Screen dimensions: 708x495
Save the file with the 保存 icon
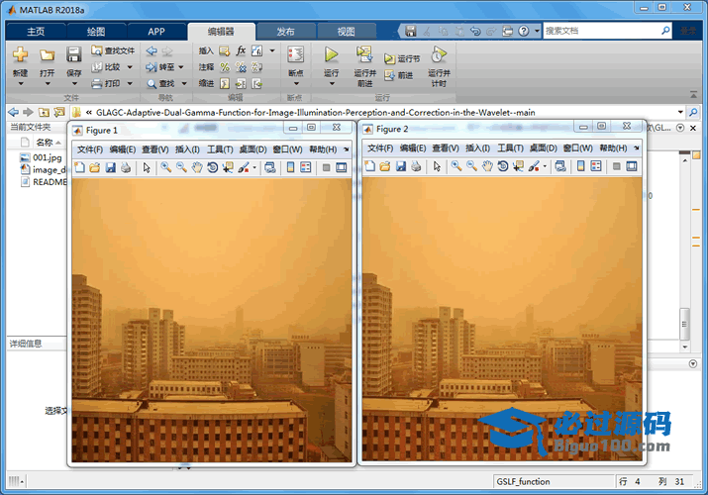73,54
